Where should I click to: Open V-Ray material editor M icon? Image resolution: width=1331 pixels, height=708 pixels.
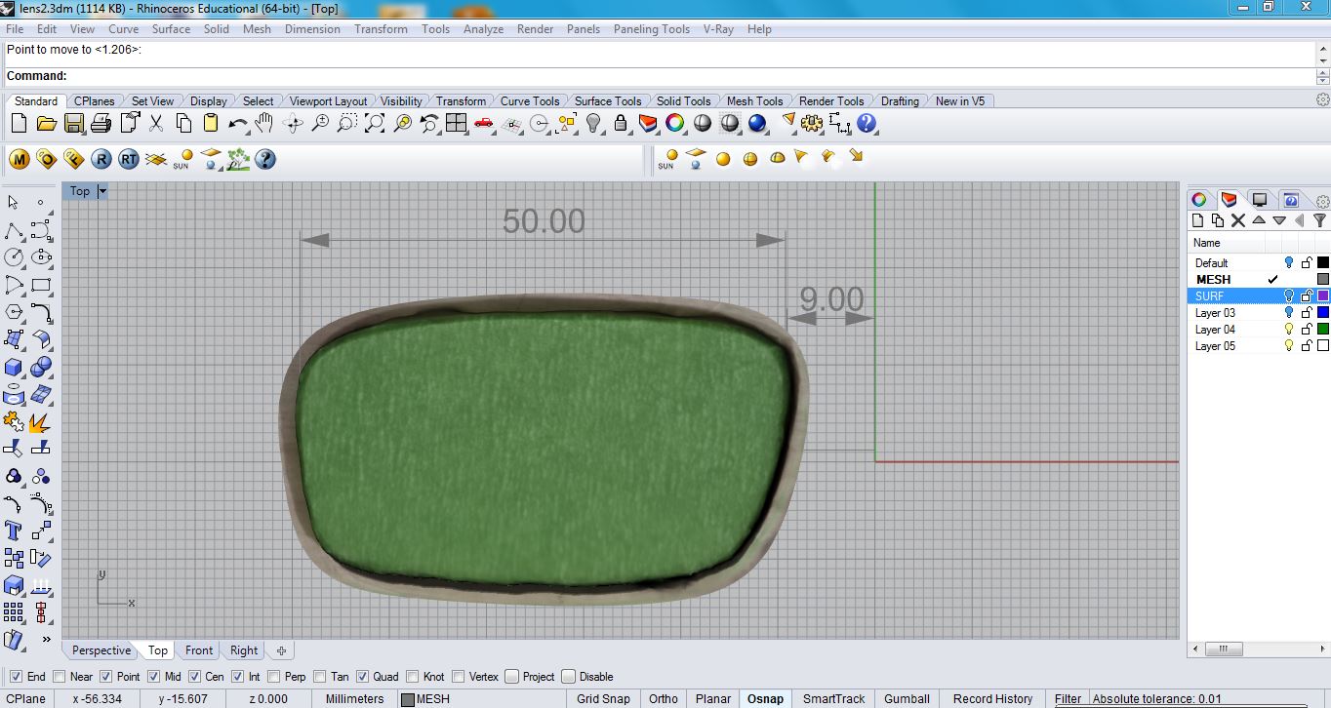tap(19, 159)
